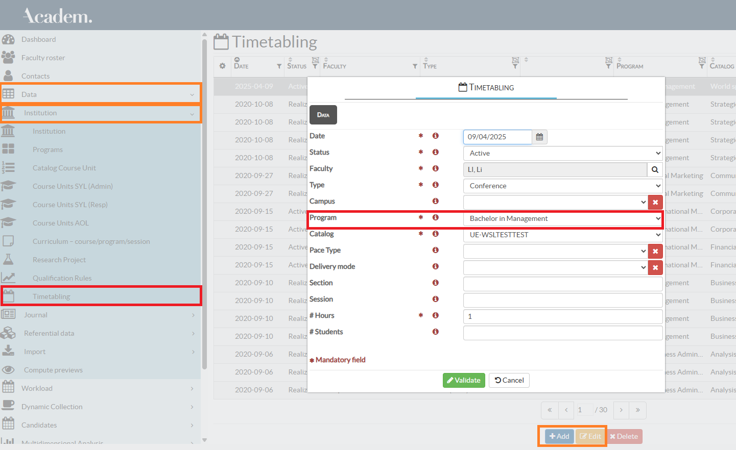Expand the Status dropdown showing Active
The width and height of the screenshot is (736, 450).
[x=562, y=153]
